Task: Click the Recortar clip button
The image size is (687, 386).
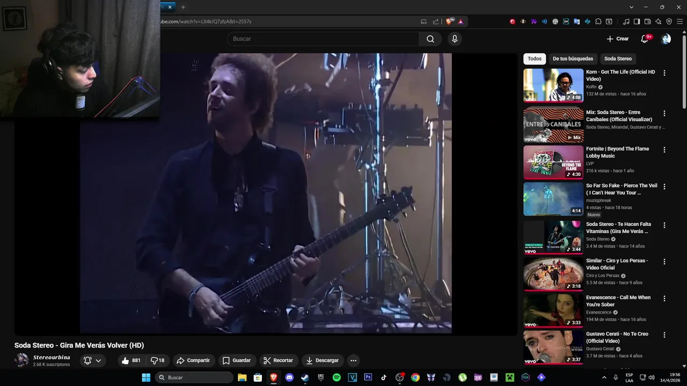Action: click(x=279, y=360)
